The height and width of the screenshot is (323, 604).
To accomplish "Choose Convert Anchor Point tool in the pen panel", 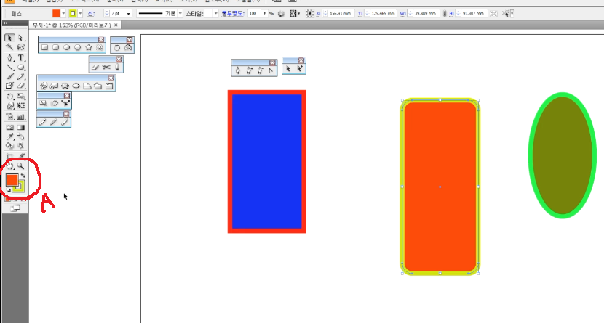I will (x=271, y=70).
